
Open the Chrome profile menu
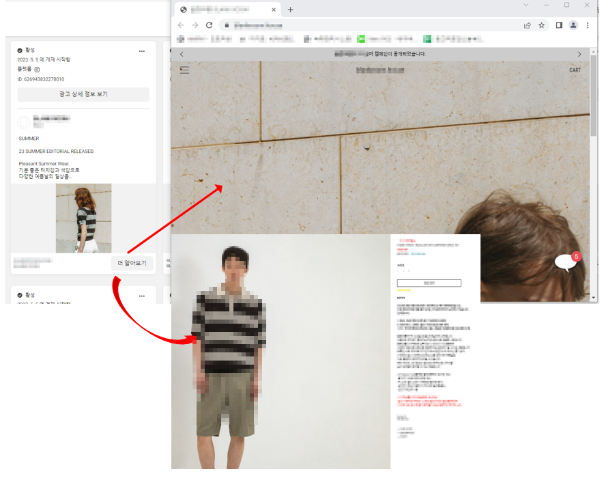(573, 25)
